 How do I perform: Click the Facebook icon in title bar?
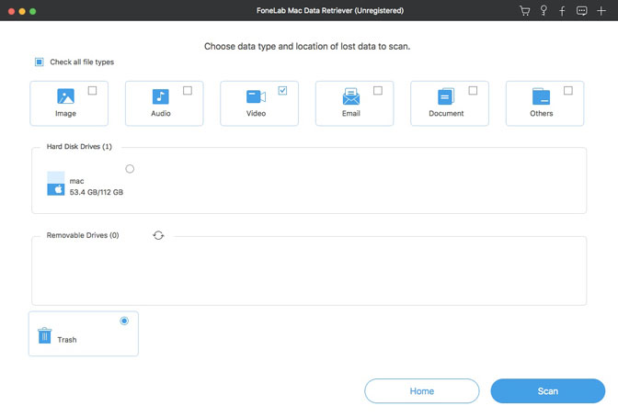tap(562, 11)
